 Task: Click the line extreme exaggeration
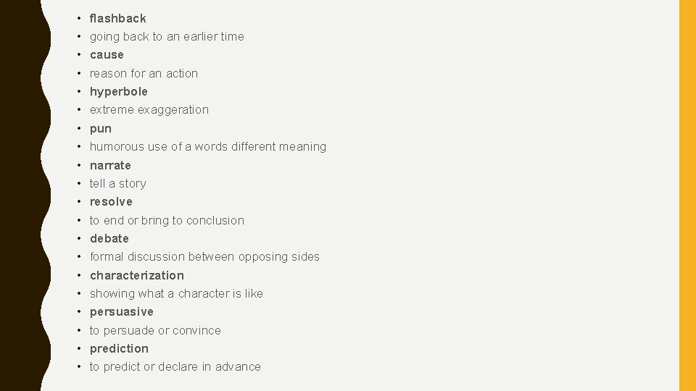coord(149,110)
